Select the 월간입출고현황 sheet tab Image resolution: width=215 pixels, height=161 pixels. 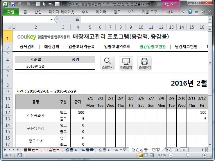click(146, 149)
